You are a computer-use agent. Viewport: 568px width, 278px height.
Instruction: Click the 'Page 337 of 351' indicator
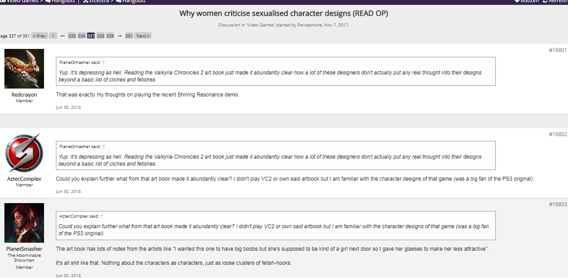tap(15, 36)
